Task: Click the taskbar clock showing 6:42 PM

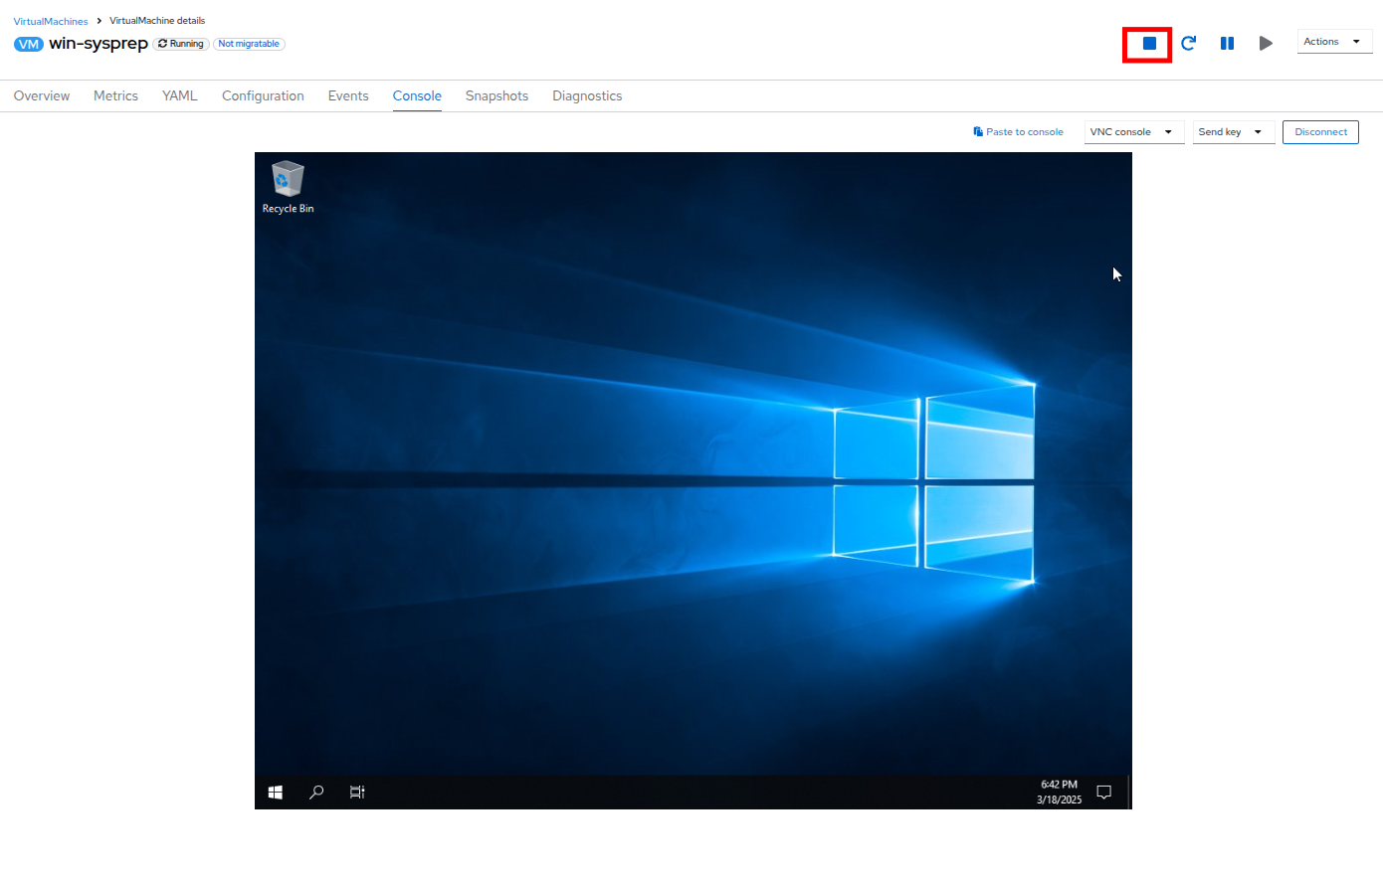Action: click(x=1059, y=792)
